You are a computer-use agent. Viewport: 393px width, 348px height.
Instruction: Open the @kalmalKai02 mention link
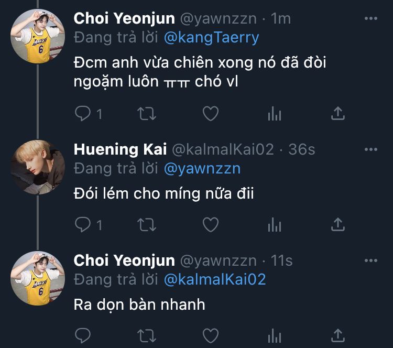click(215, 279)
